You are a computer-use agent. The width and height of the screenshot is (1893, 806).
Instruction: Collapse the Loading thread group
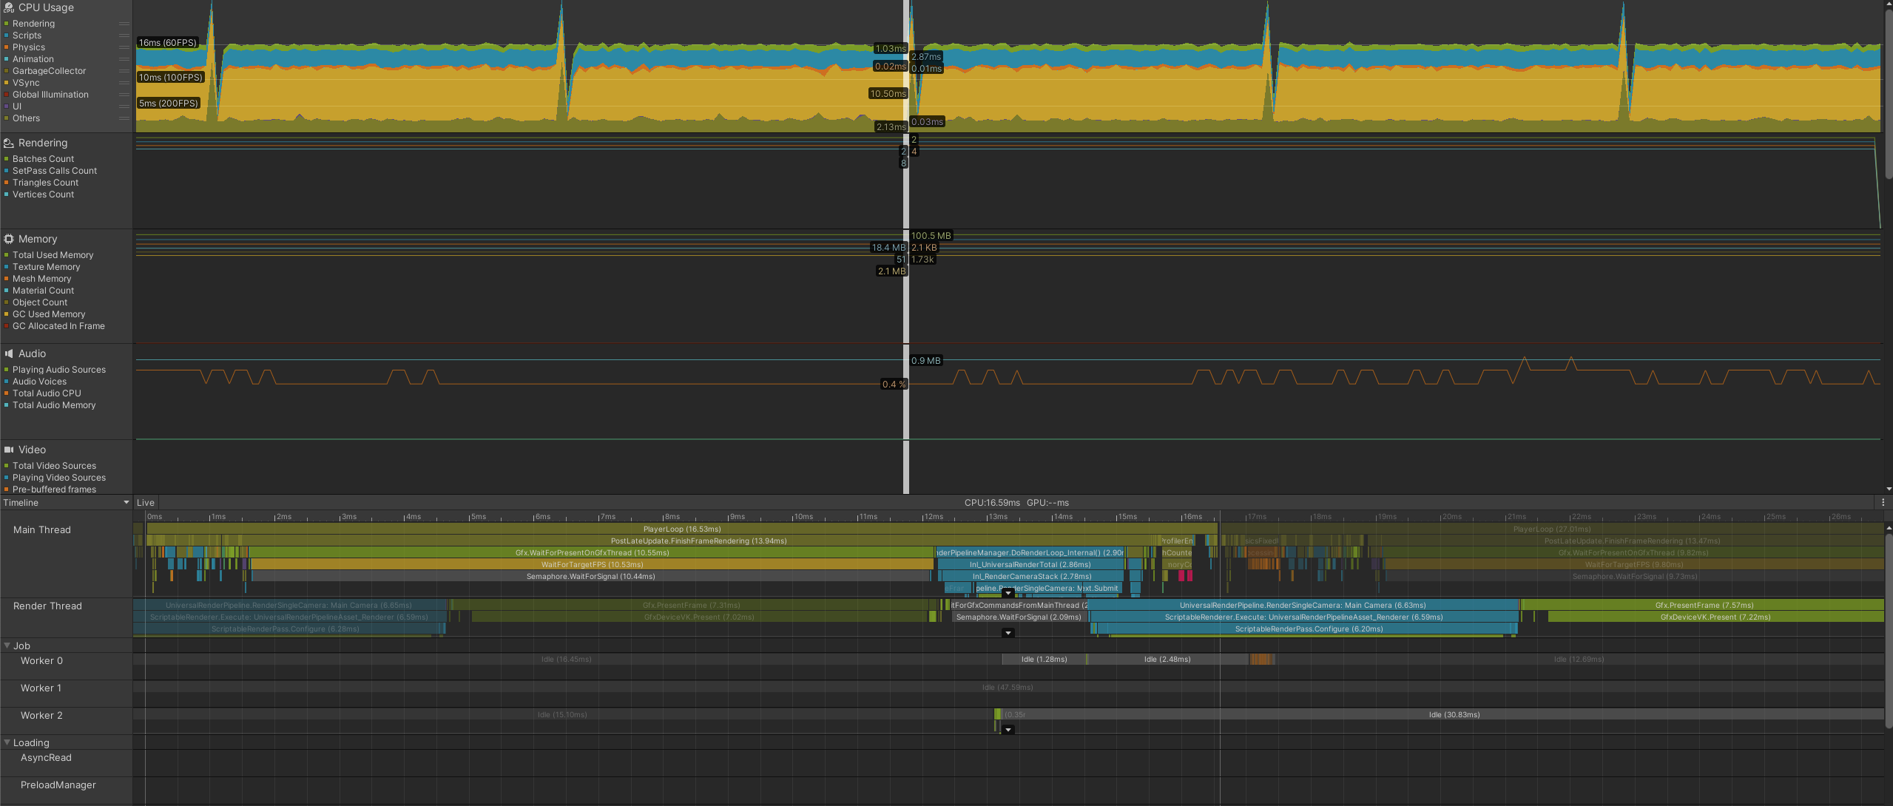pos(7,743)
